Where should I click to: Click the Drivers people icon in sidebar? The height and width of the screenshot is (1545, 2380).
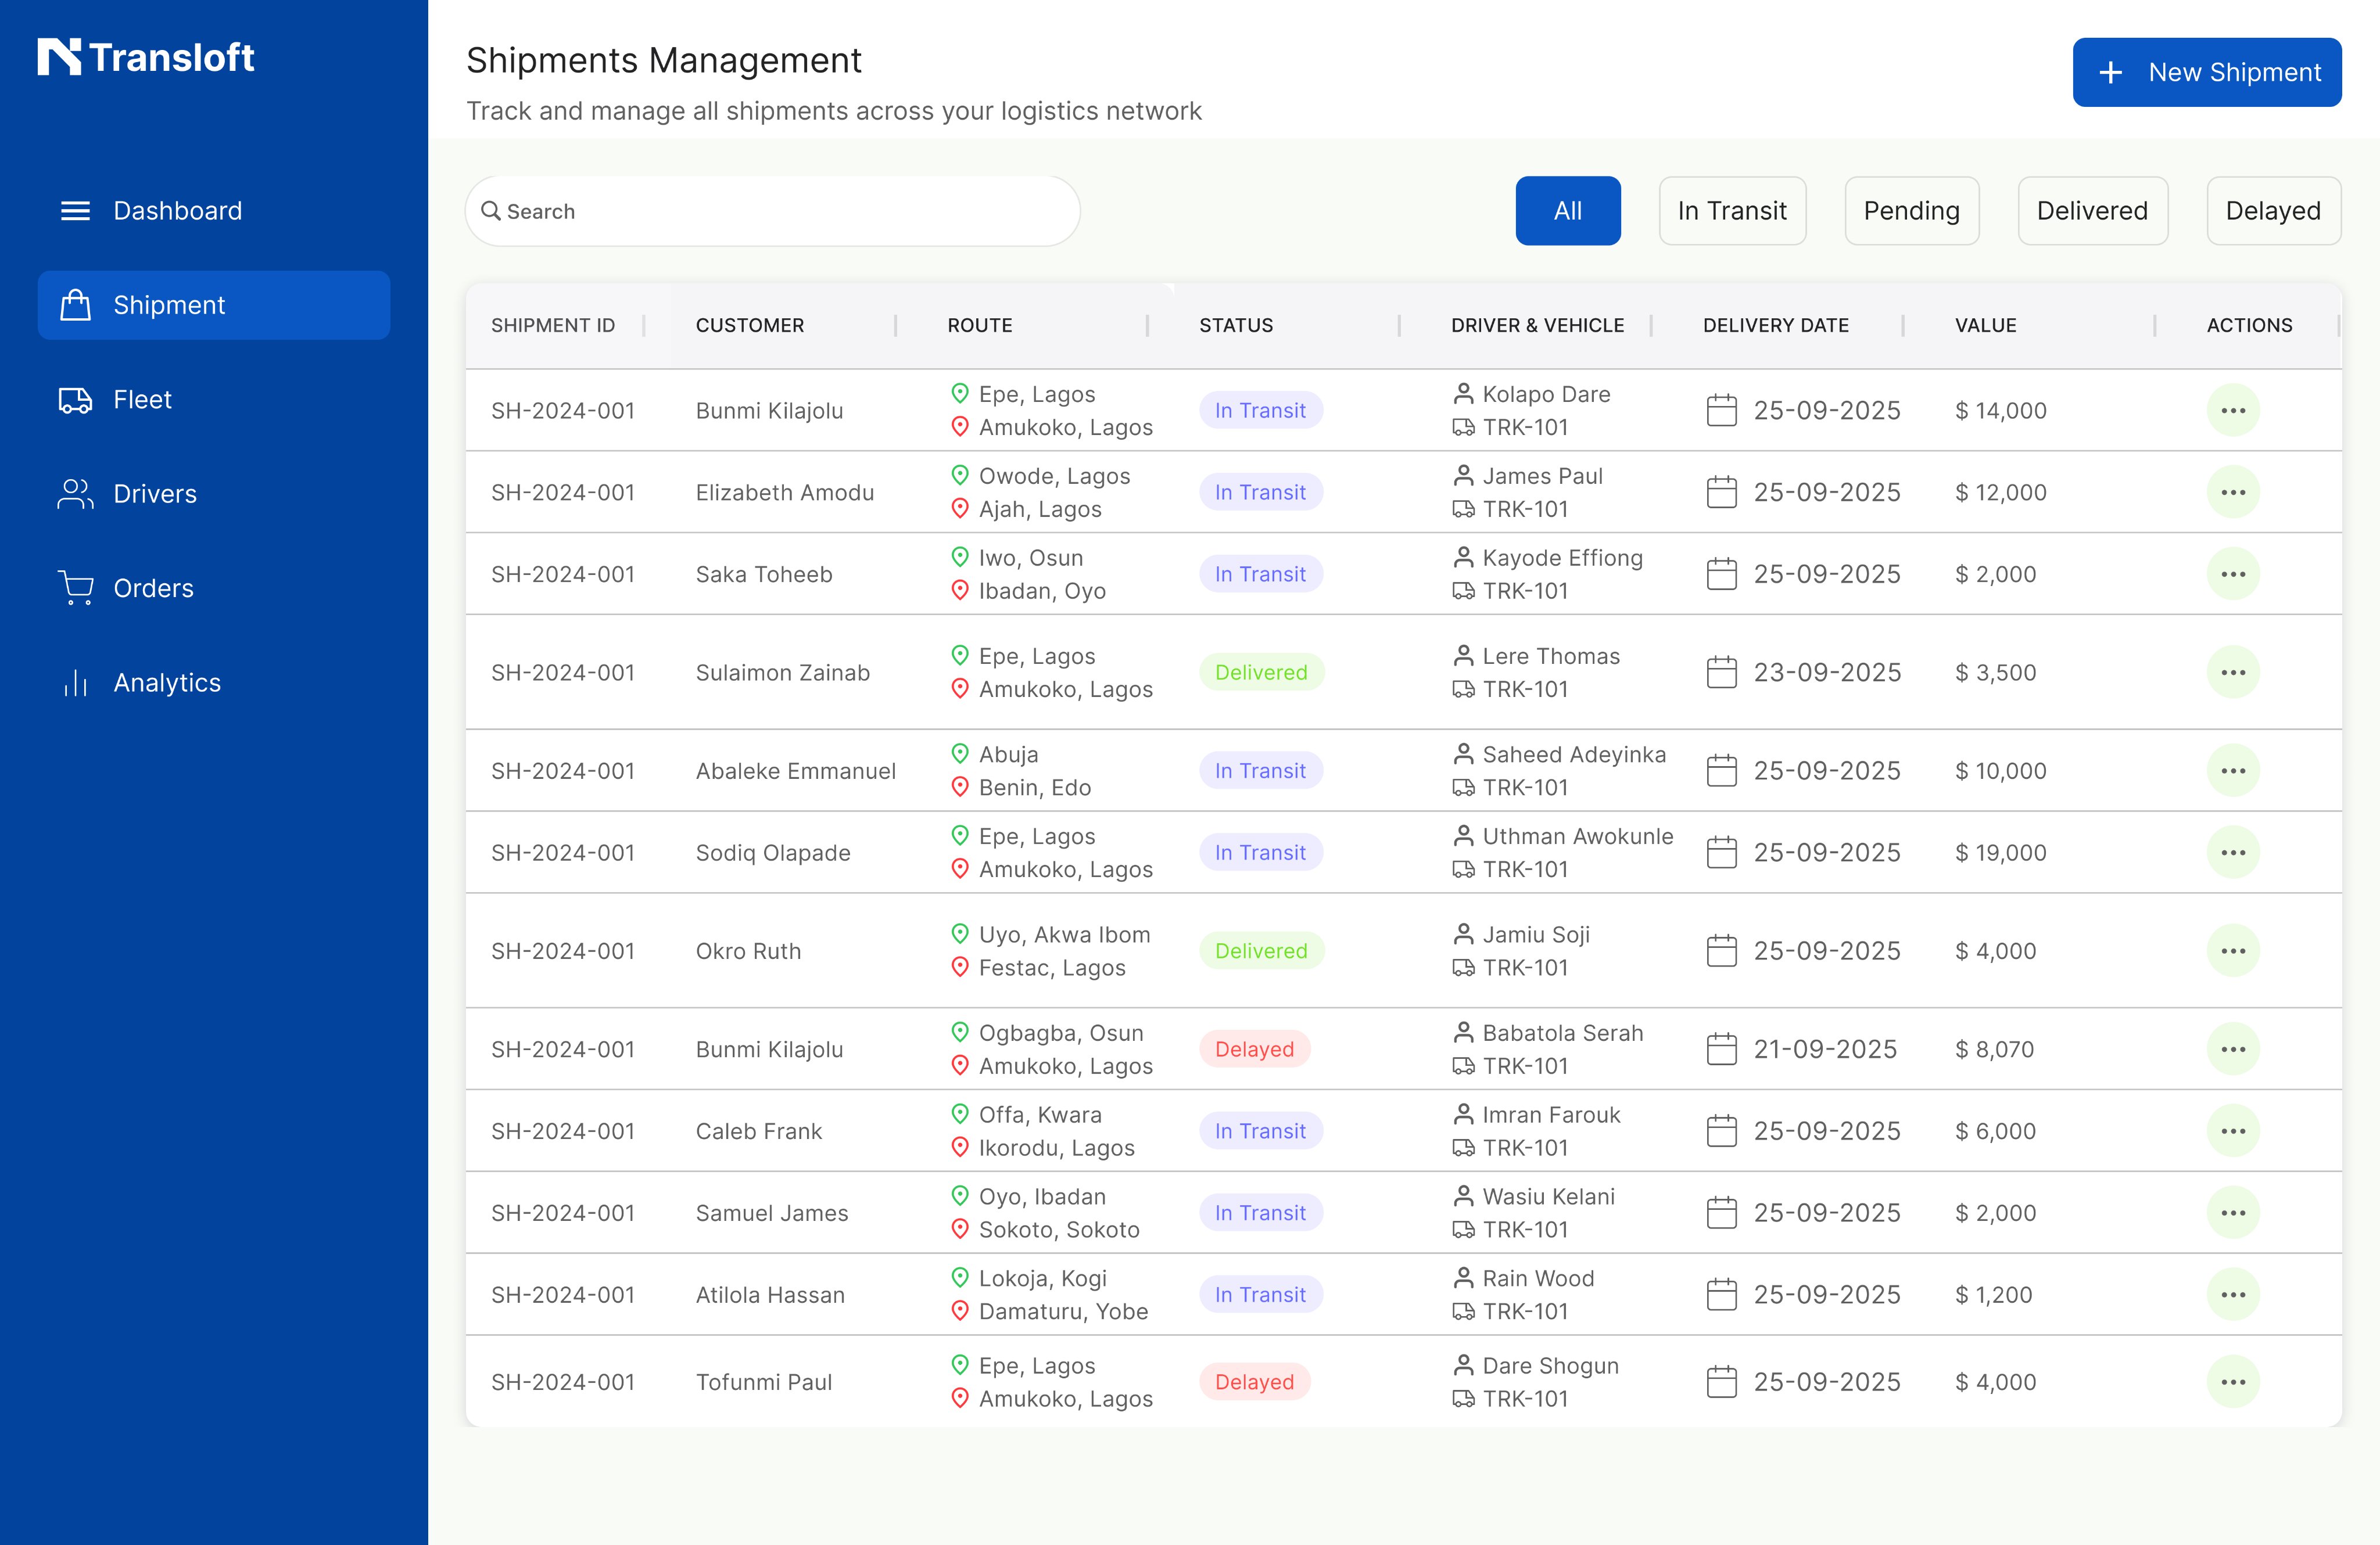point(75,494)
